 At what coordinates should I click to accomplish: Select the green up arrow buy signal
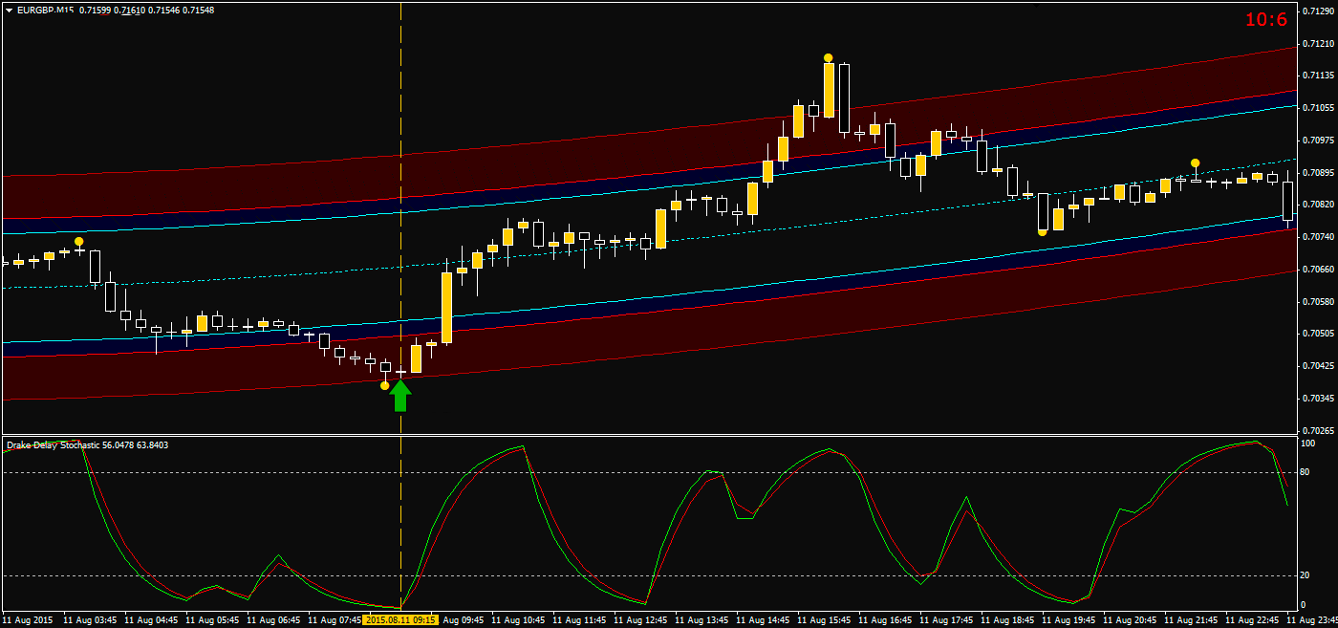pyautogui.click(x=399, y=398)
